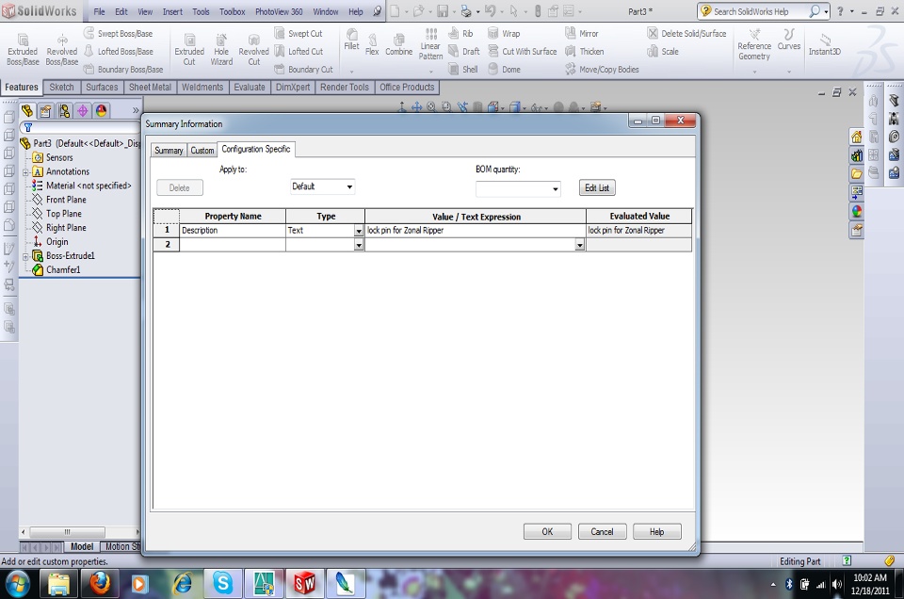Choose the Swept Boss/Base tool
The image size is (904, 599).
[119, 34]
